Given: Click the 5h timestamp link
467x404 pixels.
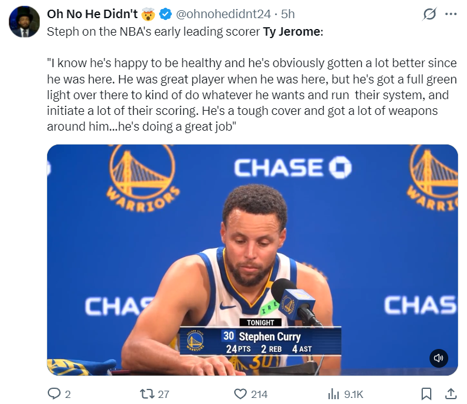Looking at the screenshot, I should [x=288, y=14].
